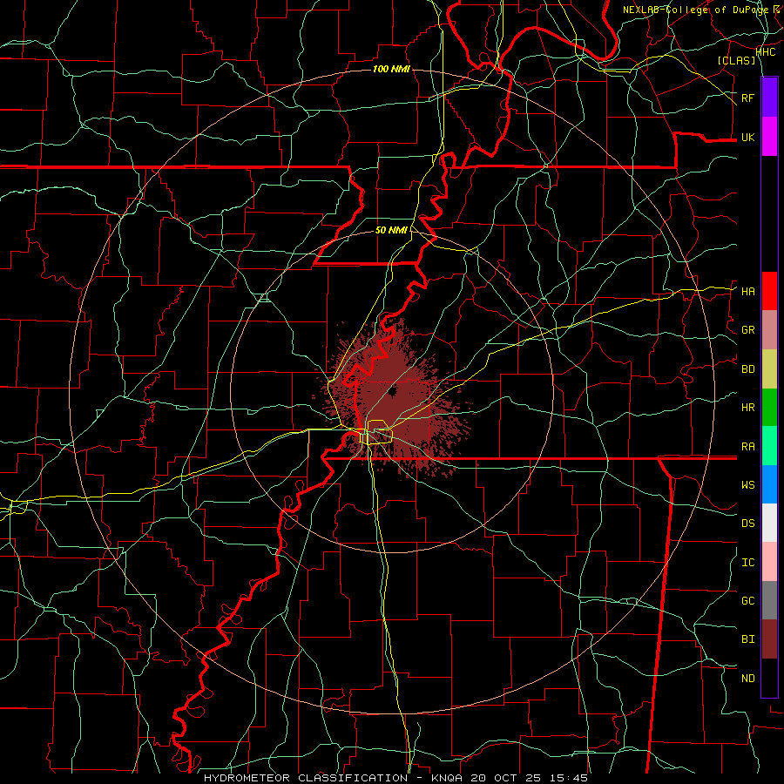Click the RA legend label
This screenshot has height=784, width=784.
click(747, 446)
